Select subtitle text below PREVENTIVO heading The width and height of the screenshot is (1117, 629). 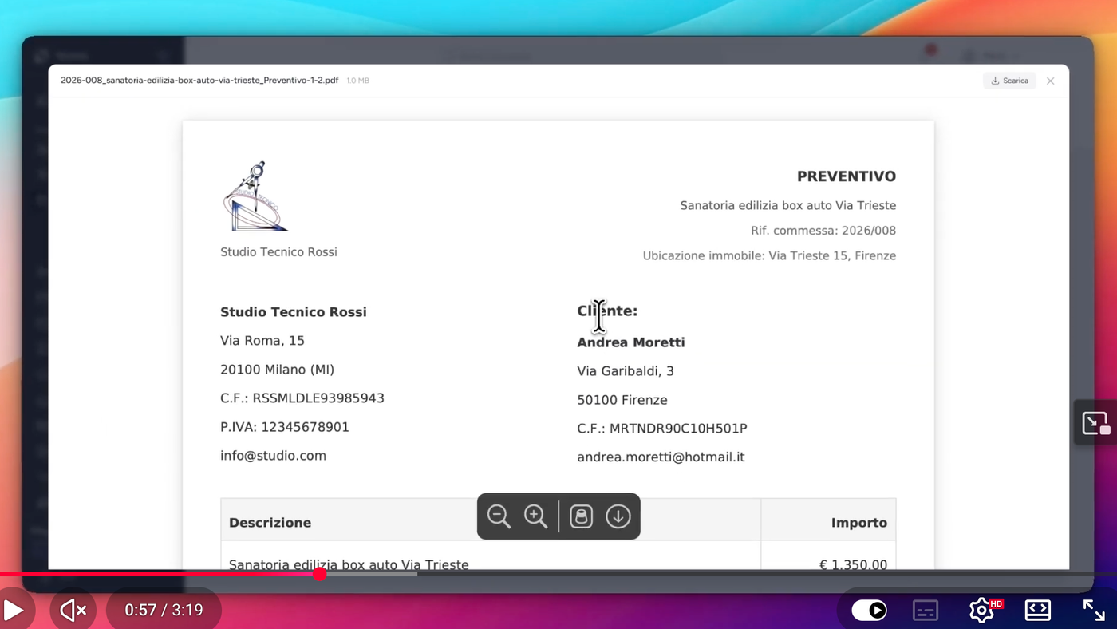coord(788,206)
